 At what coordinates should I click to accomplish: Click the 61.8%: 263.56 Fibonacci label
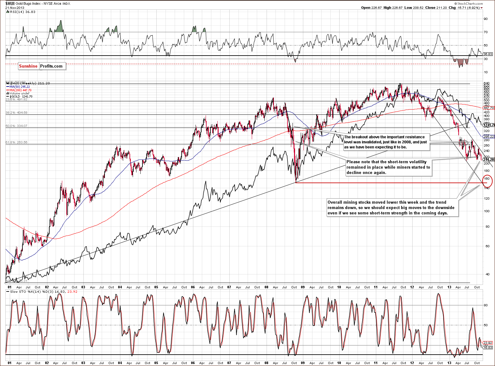(16, 142)
